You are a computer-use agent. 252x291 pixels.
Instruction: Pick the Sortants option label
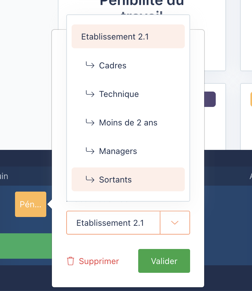(x=115, y=180)
